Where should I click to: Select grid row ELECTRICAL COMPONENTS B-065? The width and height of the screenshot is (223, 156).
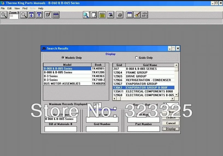tap(144, 95)
